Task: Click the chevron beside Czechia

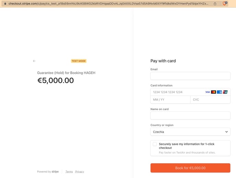Action: [x=226, y=132]
